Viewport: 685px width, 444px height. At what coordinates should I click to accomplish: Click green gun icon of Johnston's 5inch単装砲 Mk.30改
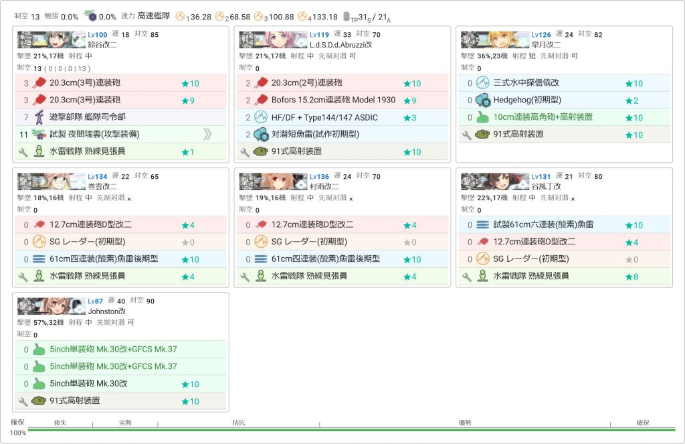(x=39, y=384)
